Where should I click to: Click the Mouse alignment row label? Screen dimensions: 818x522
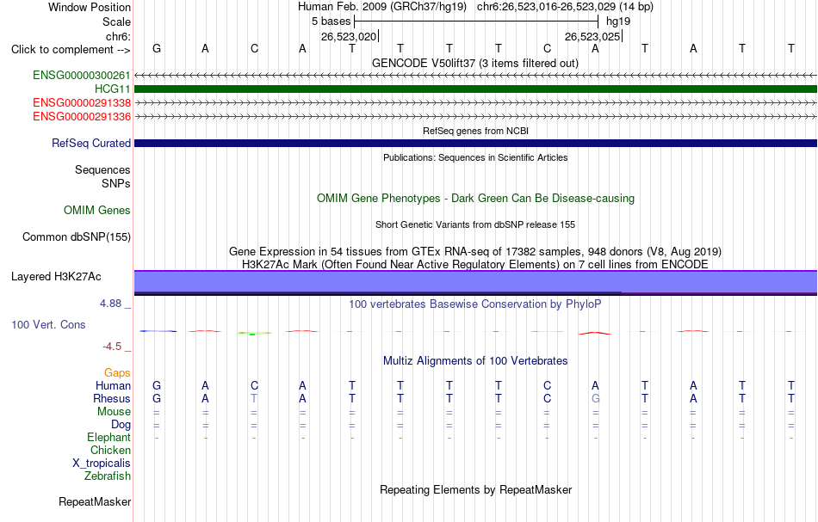coord(114,412)
